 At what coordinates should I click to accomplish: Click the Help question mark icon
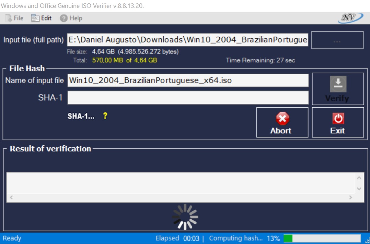coord(64,18)
